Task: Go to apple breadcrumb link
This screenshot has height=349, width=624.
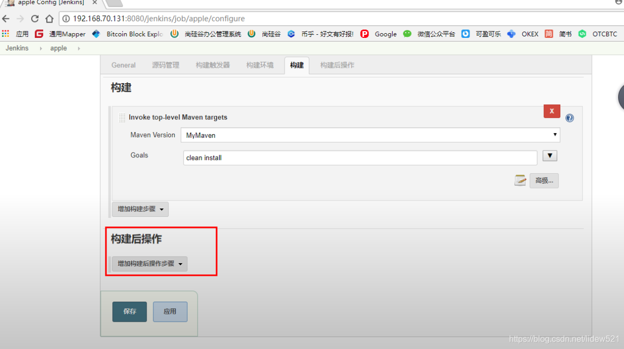Action: (58, 48)
